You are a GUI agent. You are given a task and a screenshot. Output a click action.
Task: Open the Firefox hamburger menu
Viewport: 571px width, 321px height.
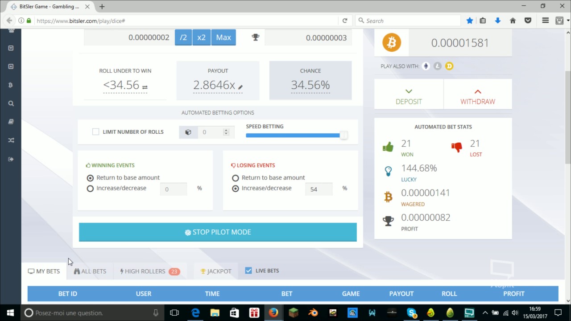[x=545, y=21]
